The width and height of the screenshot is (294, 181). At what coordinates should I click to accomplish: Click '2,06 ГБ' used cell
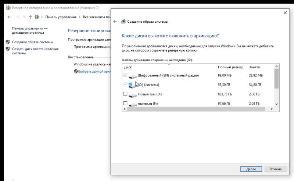[254, 94]
